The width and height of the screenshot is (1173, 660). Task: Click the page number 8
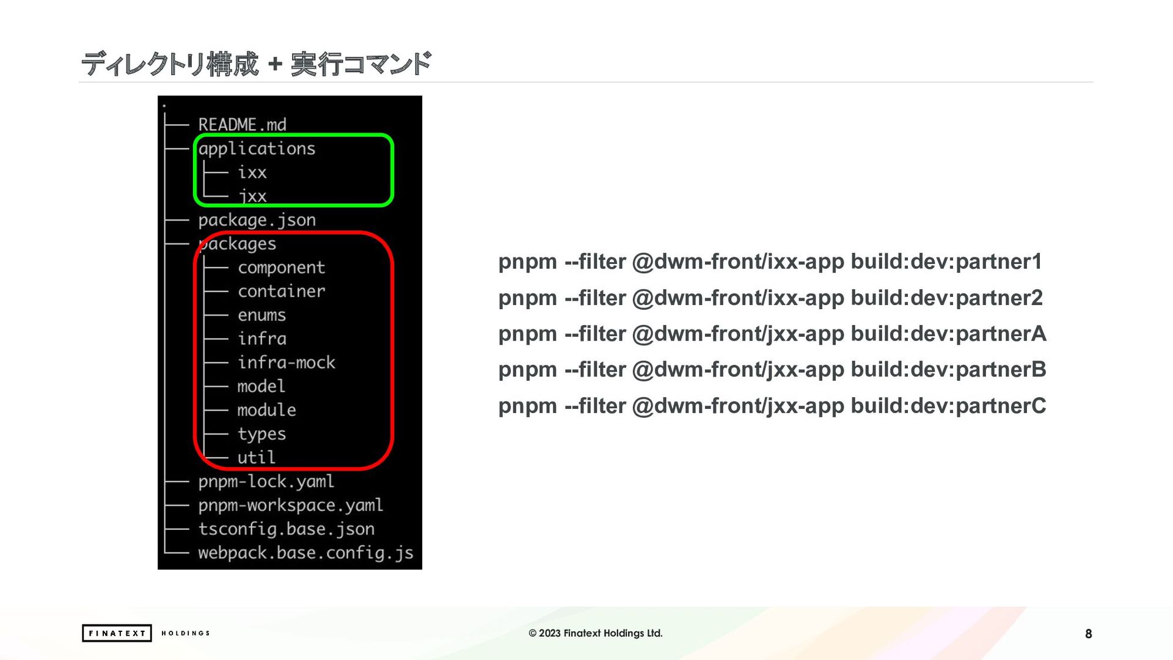coord(1088,634)
